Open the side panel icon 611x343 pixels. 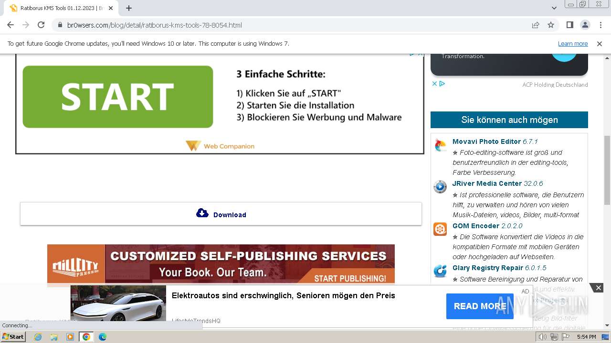tap(569, 25)
